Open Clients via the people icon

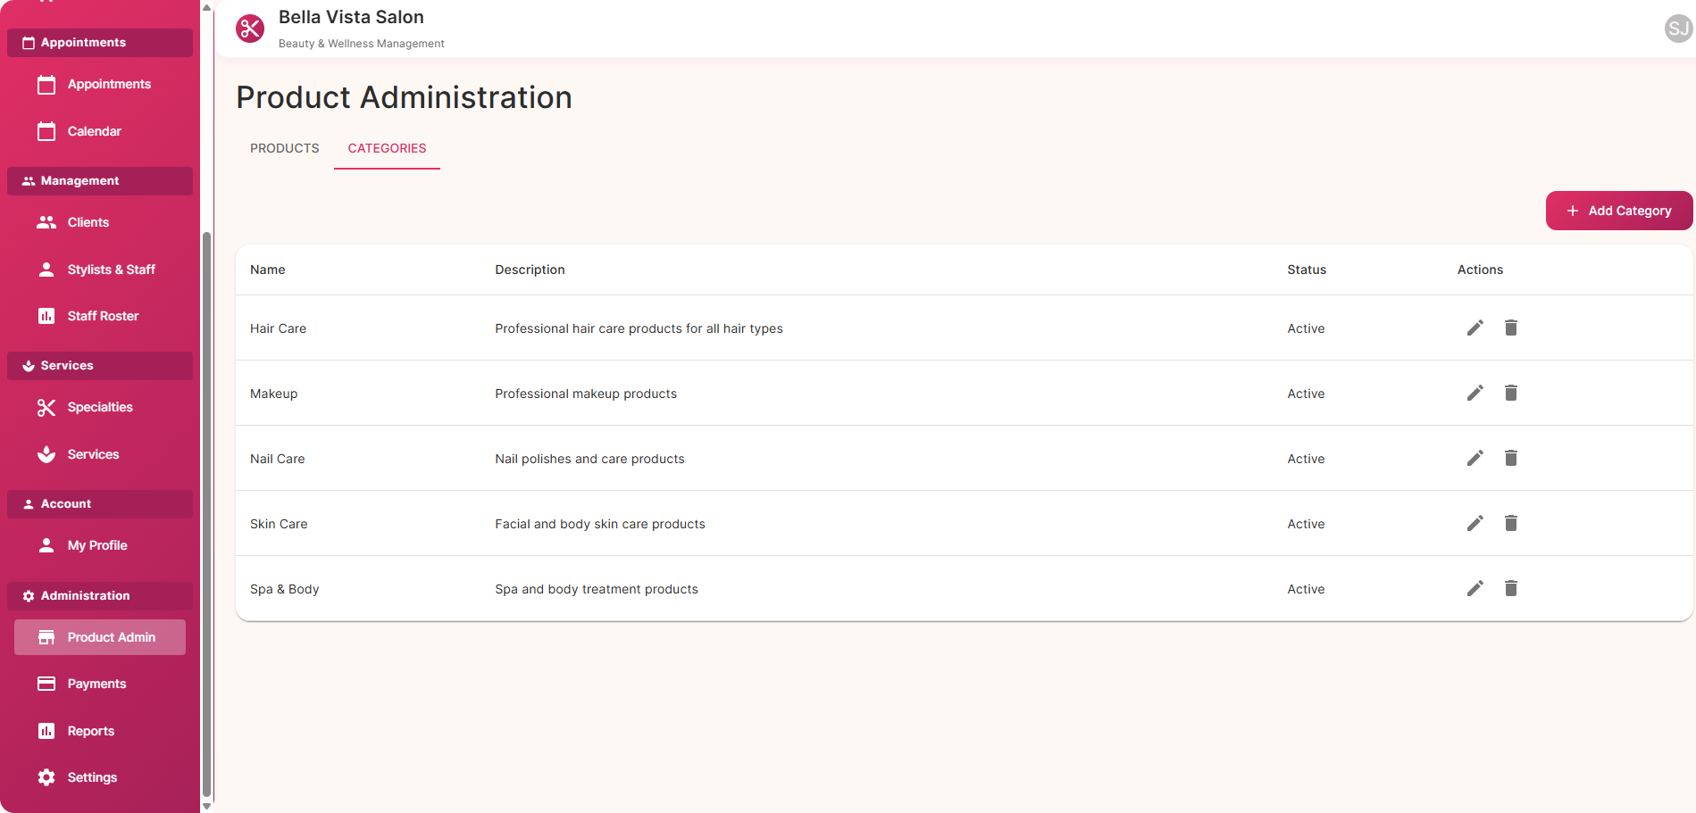point(46,222)
